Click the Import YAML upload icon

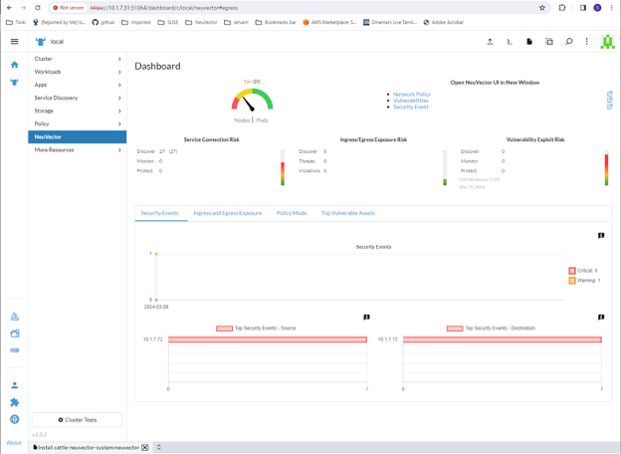coord(490,42)
